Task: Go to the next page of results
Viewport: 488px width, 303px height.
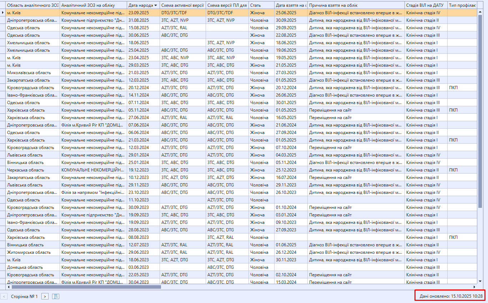Action: (x=45, y=296)
